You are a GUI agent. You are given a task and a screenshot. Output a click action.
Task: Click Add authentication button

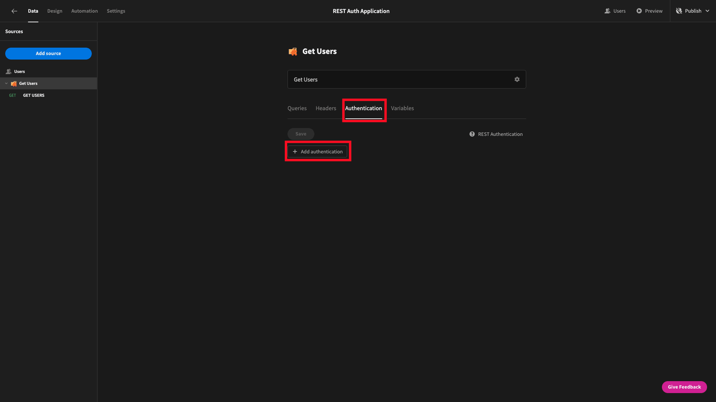318,151
